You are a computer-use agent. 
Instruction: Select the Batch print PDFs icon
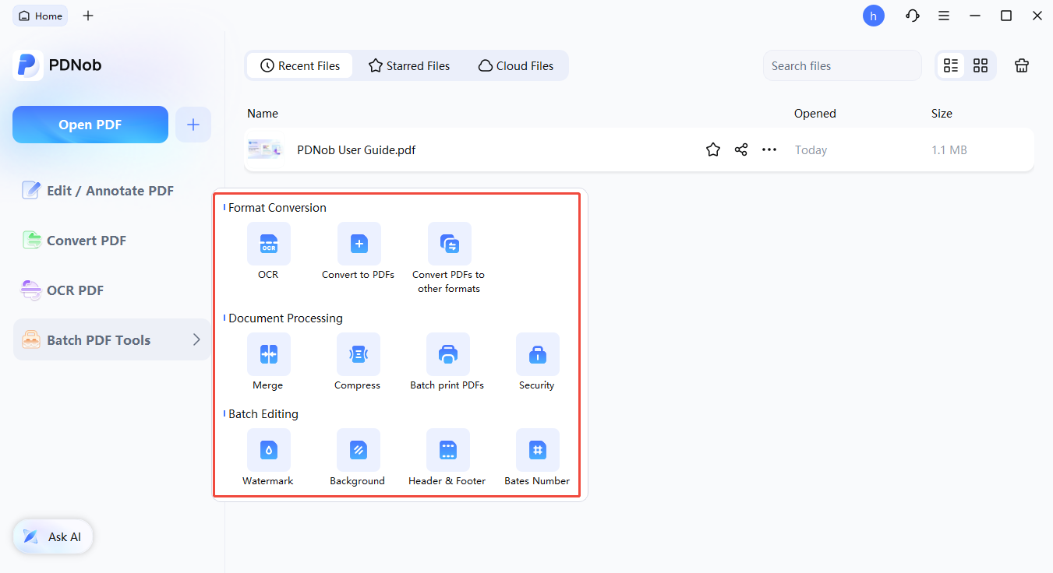tap(447, 354)
